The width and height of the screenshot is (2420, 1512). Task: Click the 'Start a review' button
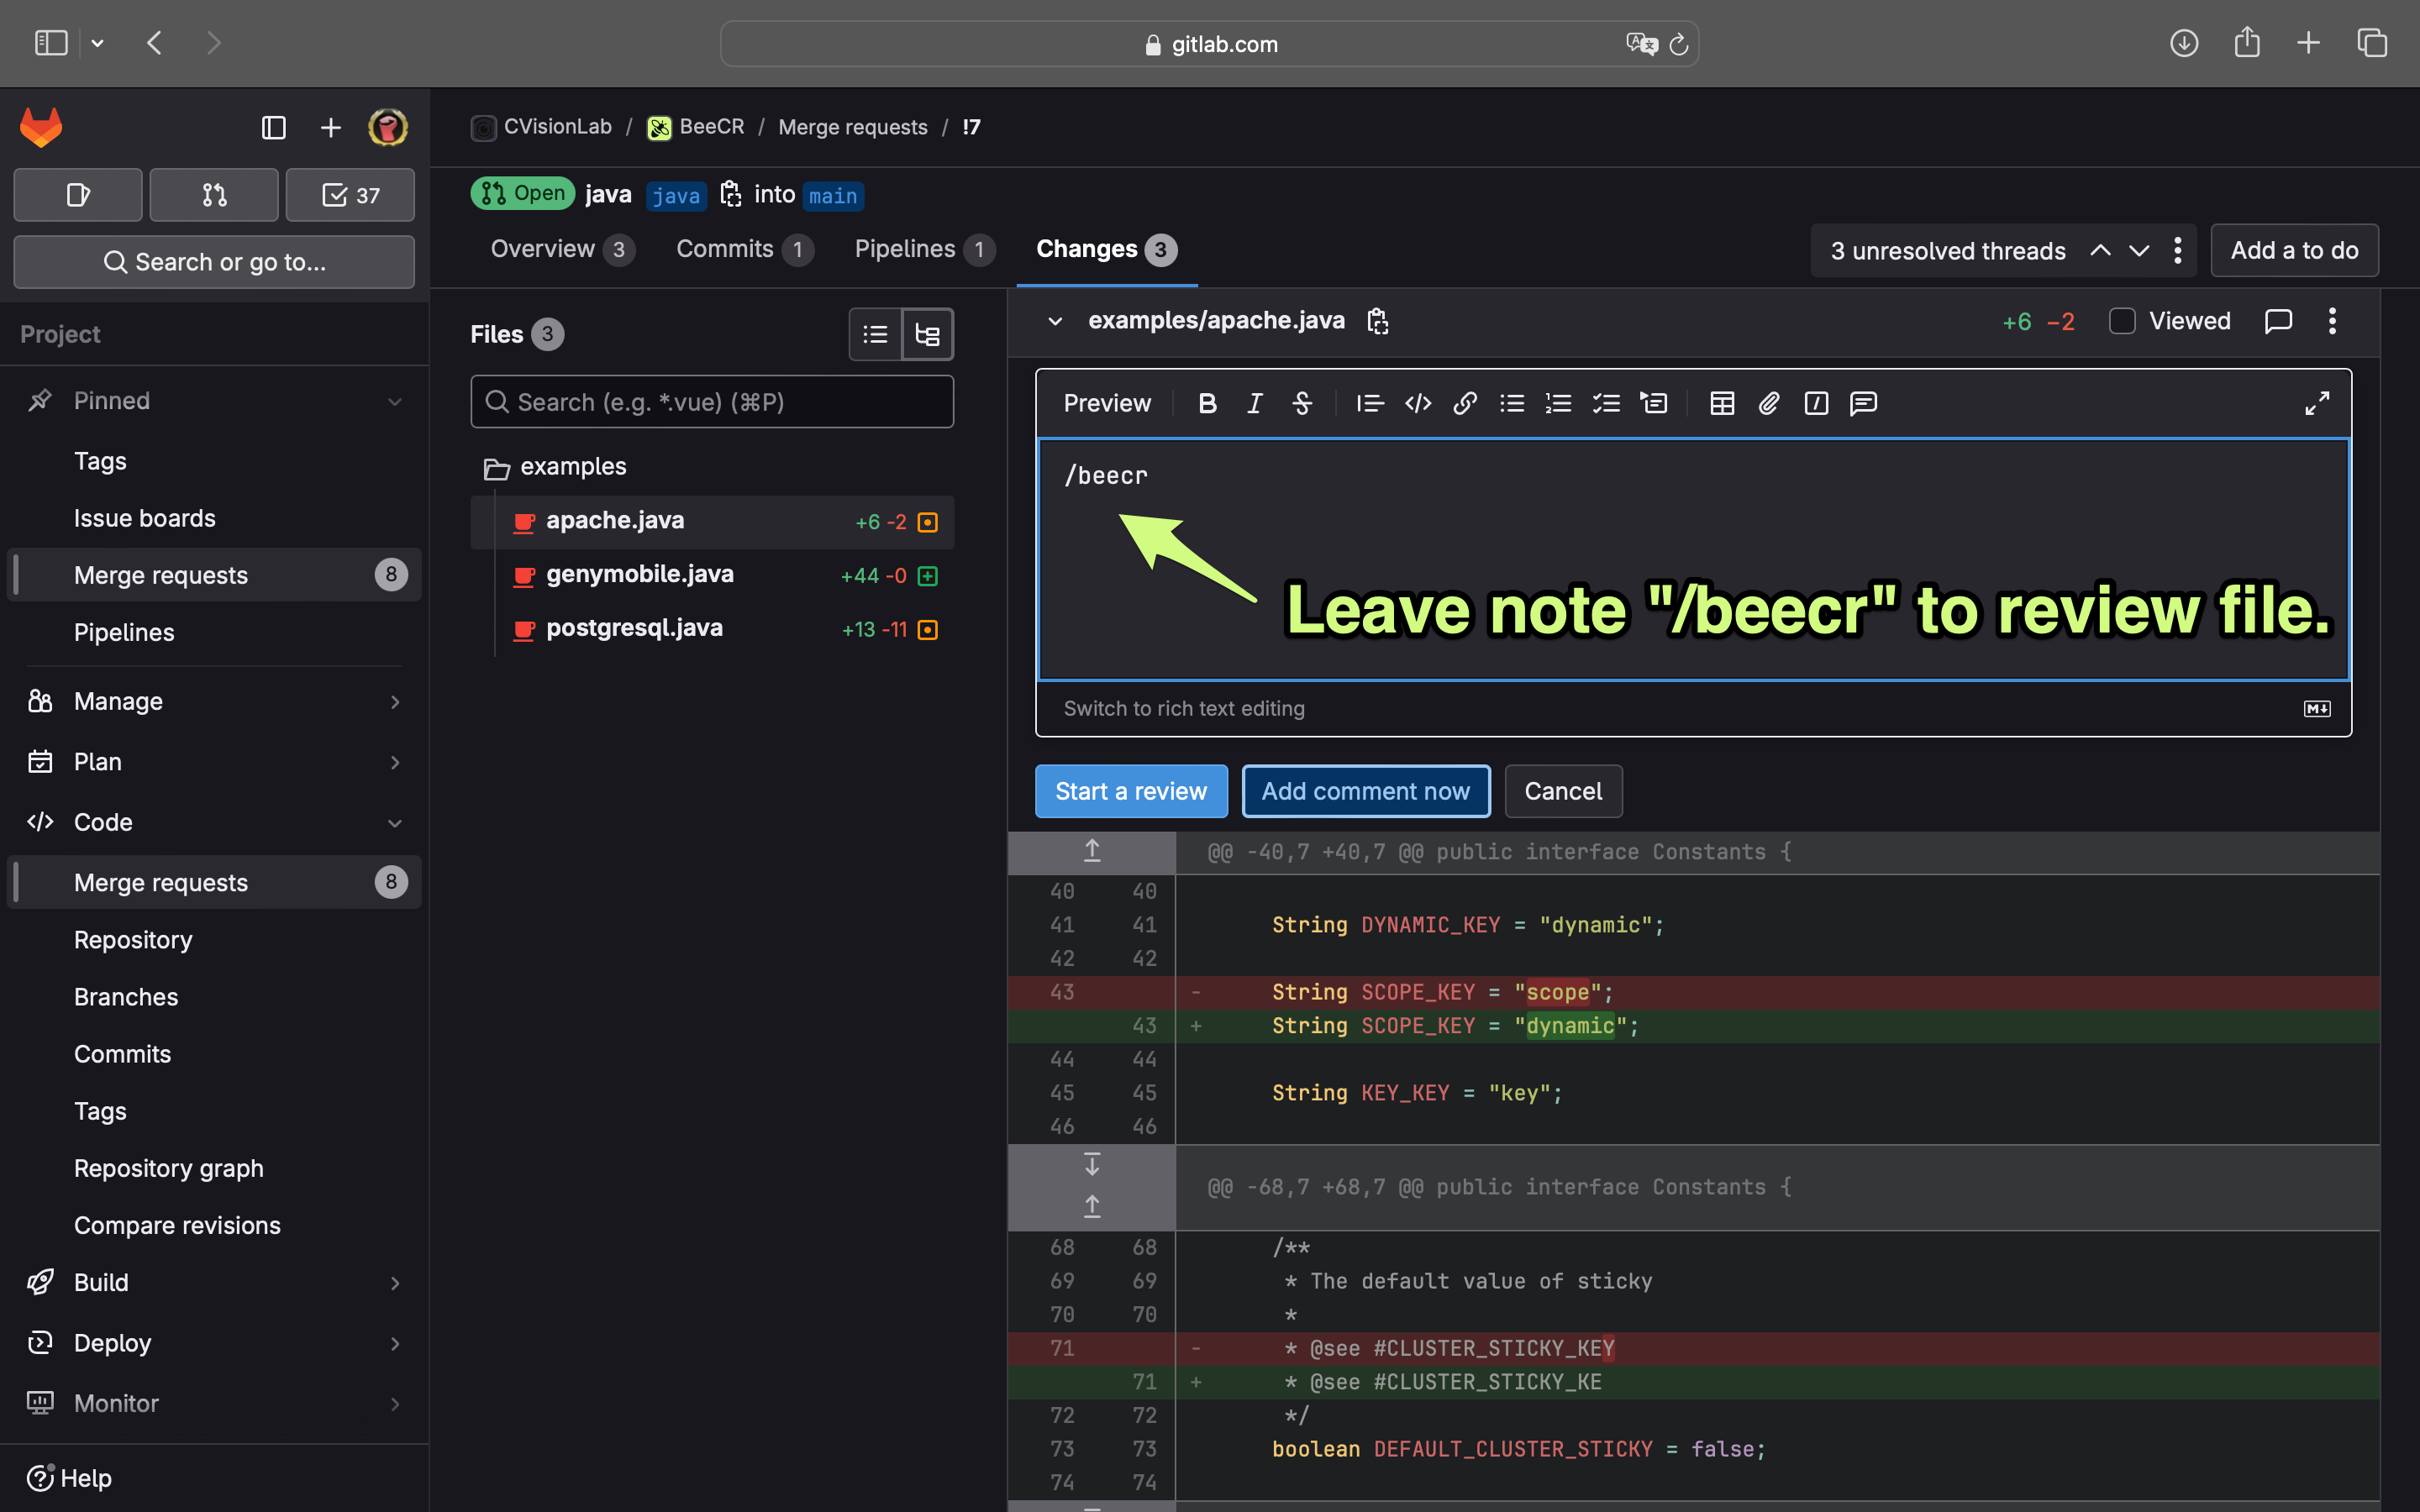point(1131,790)
